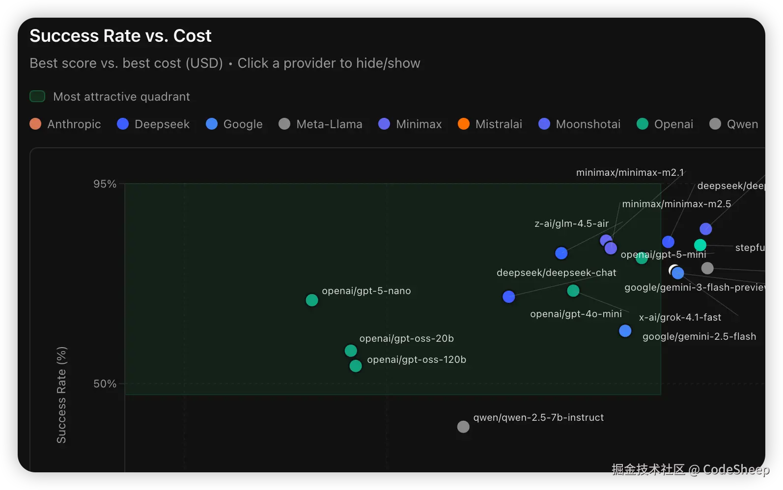Click the google/gemini-2.5-flash data point

pos(625,331)
